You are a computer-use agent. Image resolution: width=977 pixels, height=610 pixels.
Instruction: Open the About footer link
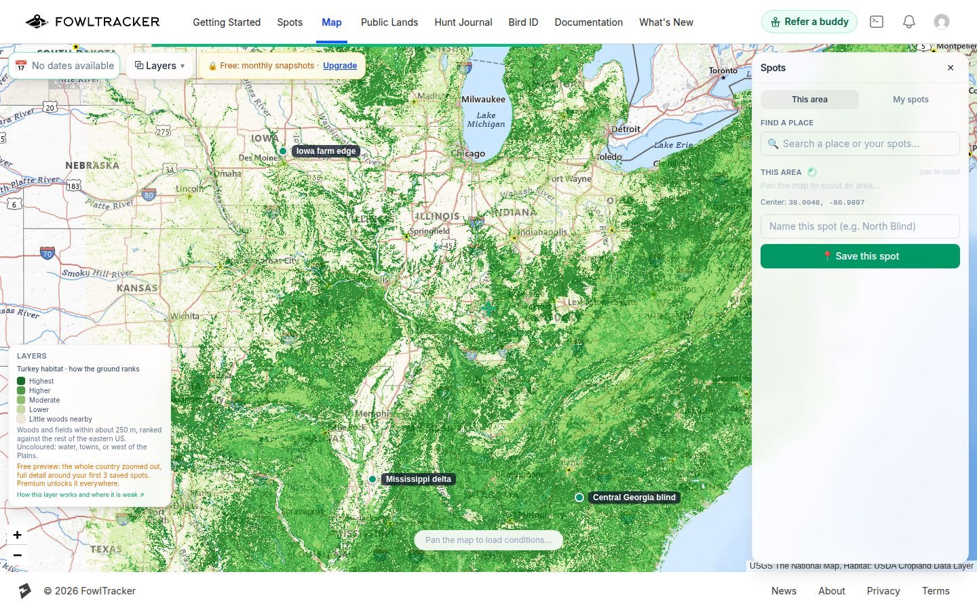pos(832,591)
